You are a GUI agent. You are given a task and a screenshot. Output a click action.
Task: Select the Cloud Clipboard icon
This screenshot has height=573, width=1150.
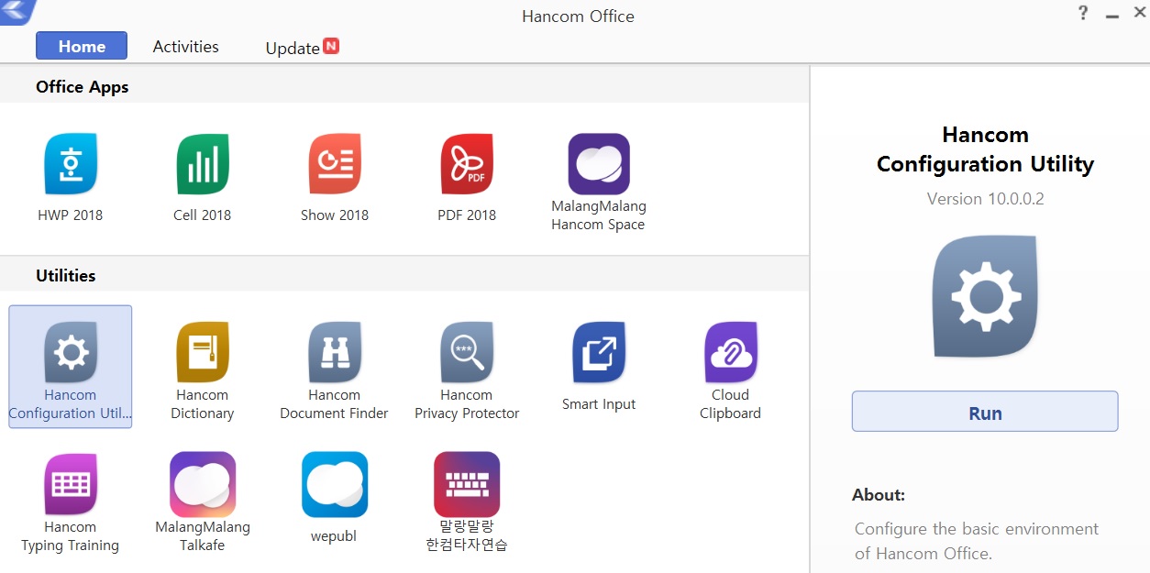click(731, 353)
